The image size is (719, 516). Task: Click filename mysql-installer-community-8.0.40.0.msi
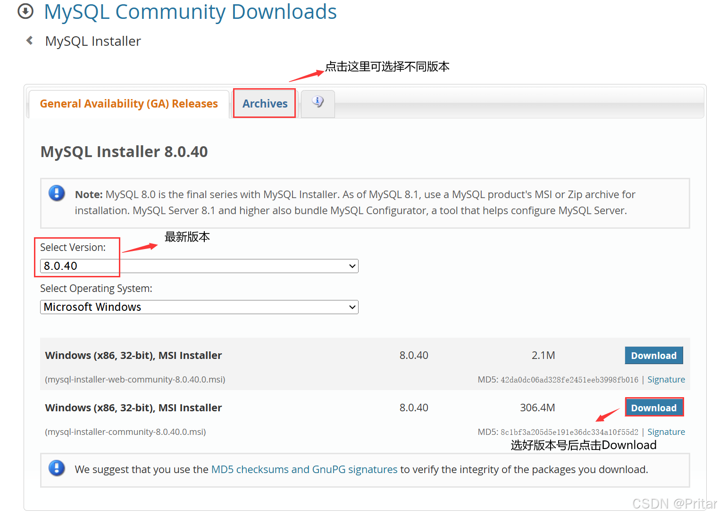[125, 432]
